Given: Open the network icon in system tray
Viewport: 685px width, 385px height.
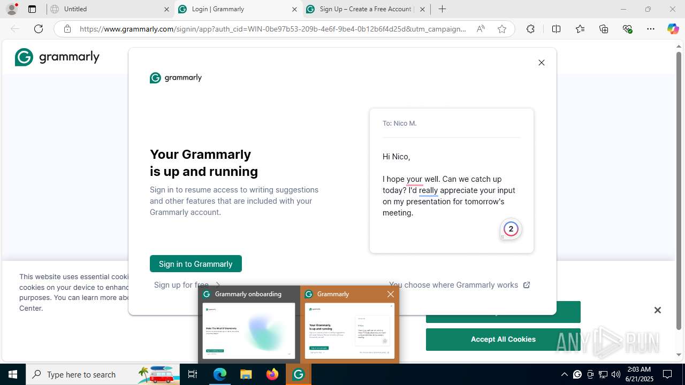Looking at the screenshot, I should pyautogui.click(x=603, y=374).
